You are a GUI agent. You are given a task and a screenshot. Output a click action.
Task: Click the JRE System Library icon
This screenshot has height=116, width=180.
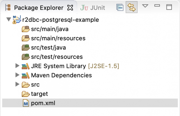coord(26,66)
